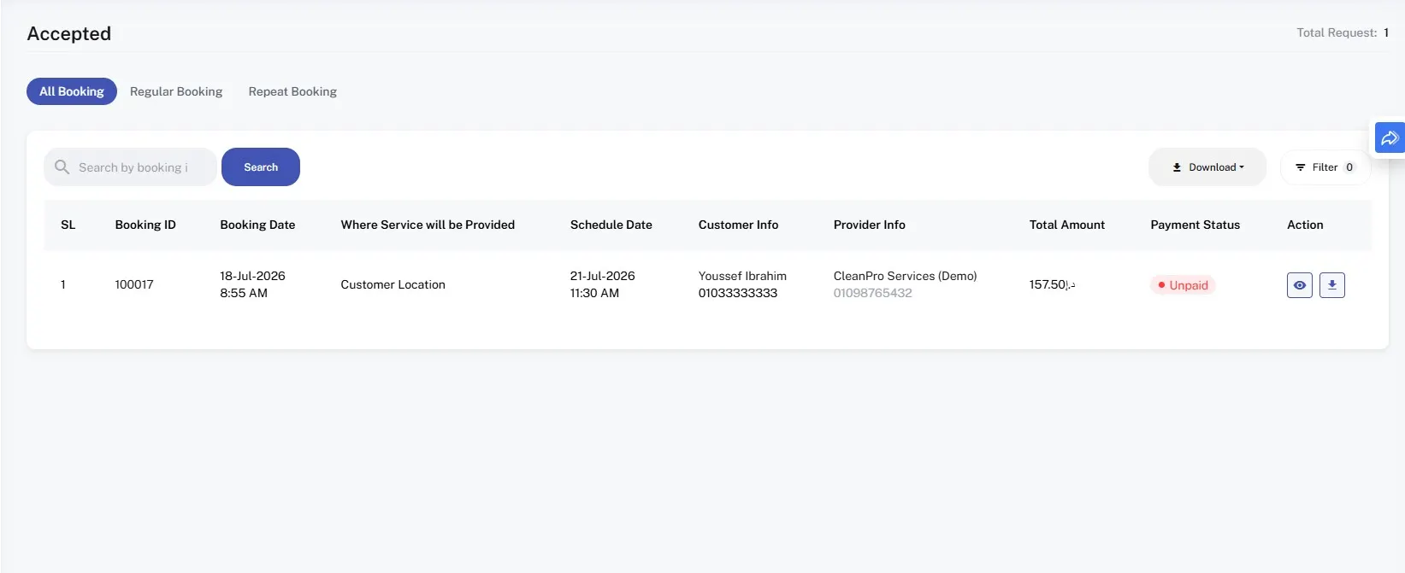This screenshot has width=1405, height=573.
Task: Click the download tray icon
Action: point(1177,167)
